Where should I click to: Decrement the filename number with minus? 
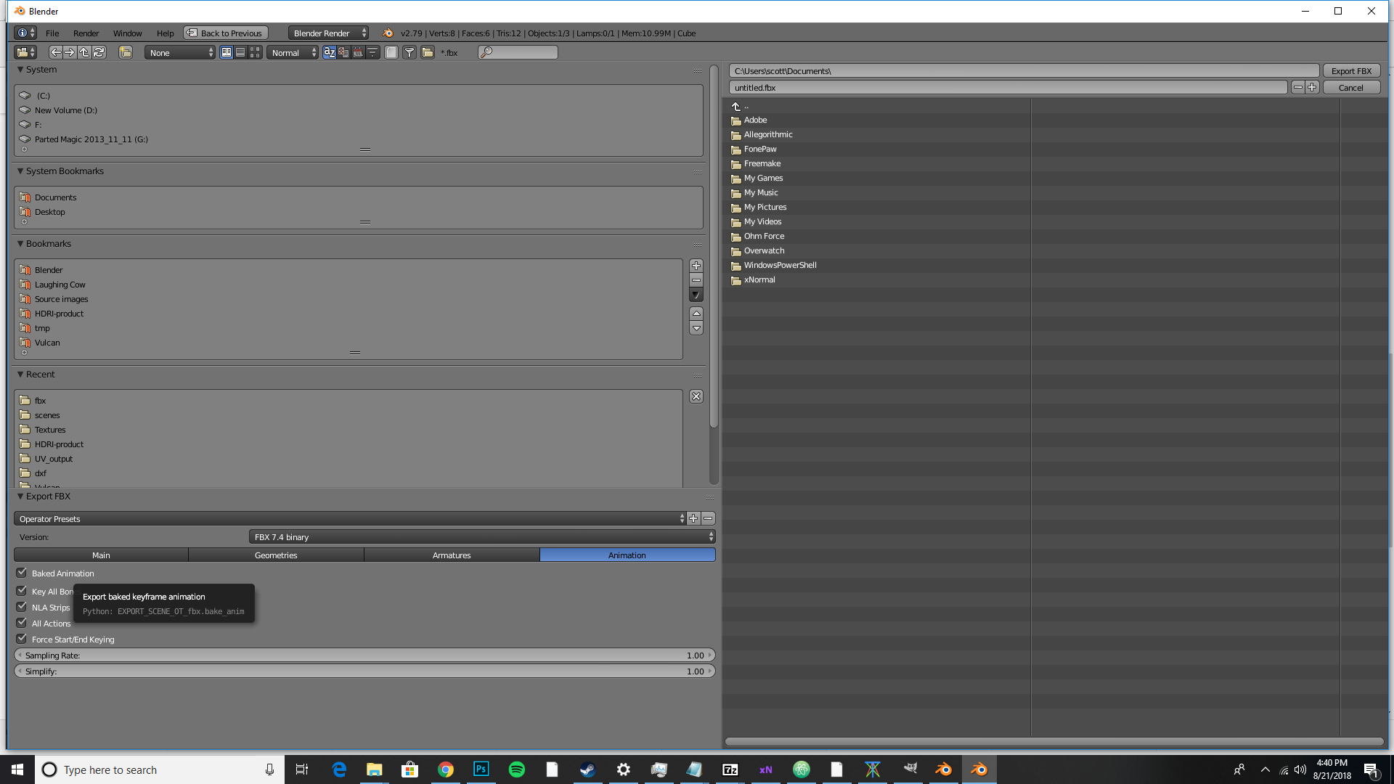pyautogui.click(x=1297, y=88)
